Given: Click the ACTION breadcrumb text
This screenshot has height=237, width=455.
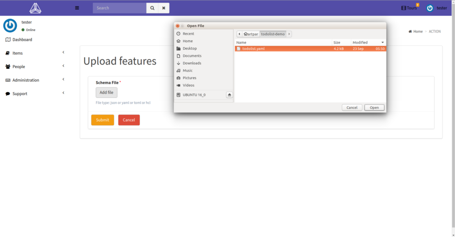Looking at the screenshot, I should pyautogui.click(x=435, y=32).
